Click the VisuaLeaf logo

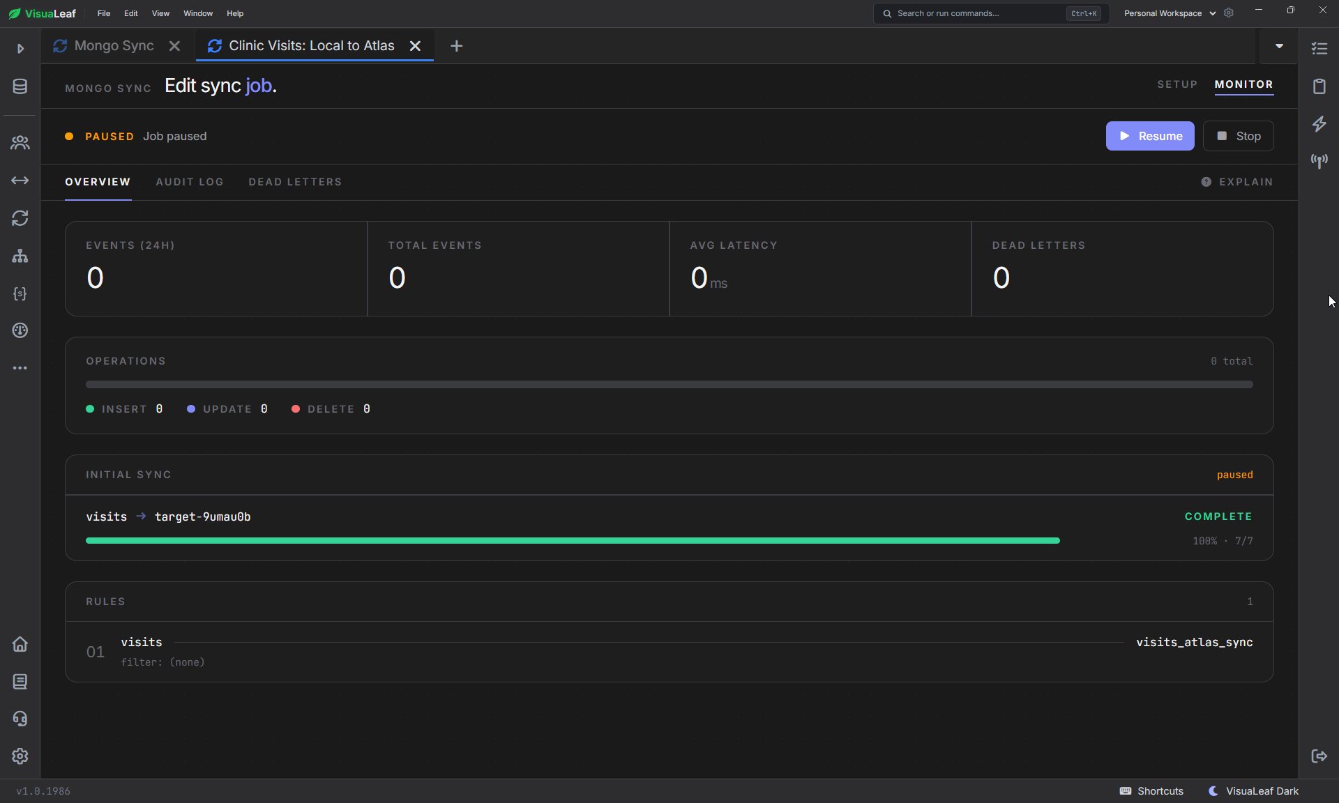click(x=43, y=13)
